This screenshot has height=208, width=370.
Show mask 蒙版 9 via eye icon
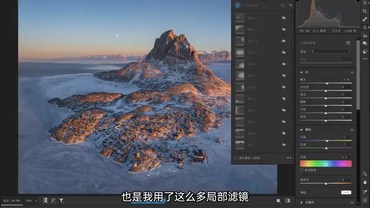284,52
